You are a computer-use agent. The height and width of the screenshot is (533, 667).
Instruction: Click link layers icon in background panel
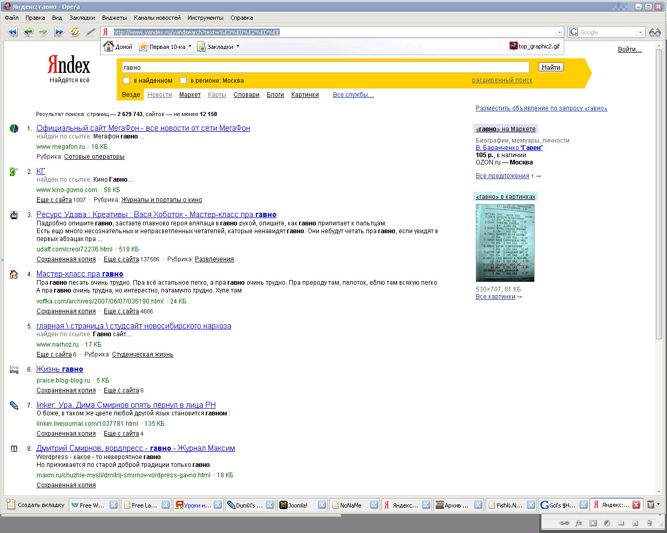click(x=564, y=523)
